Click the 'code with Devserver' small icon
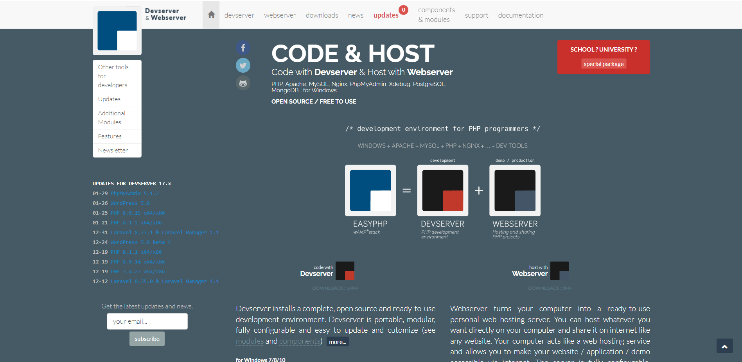This screenshot has height=362, width=742. [x=345, y=271]
